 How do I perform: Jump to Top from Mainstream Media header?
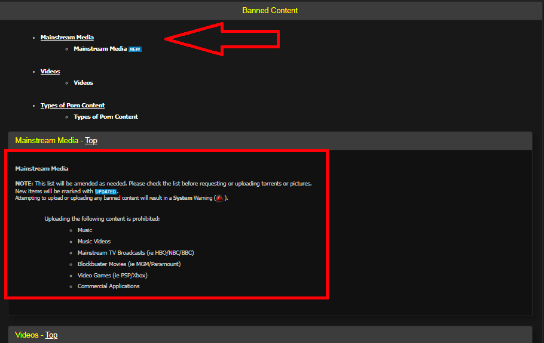[91, 141]
